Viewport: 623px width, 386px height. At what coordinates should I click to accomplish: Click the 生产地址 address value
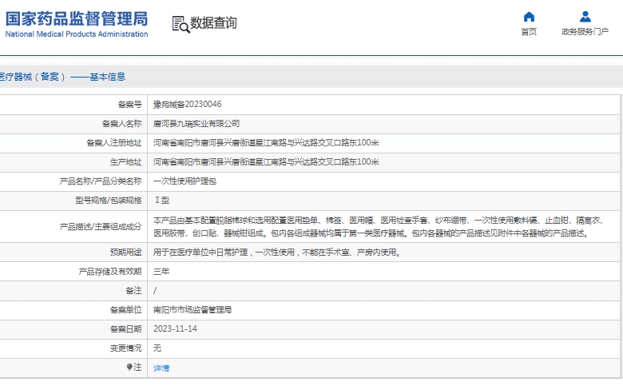[266, 161]
